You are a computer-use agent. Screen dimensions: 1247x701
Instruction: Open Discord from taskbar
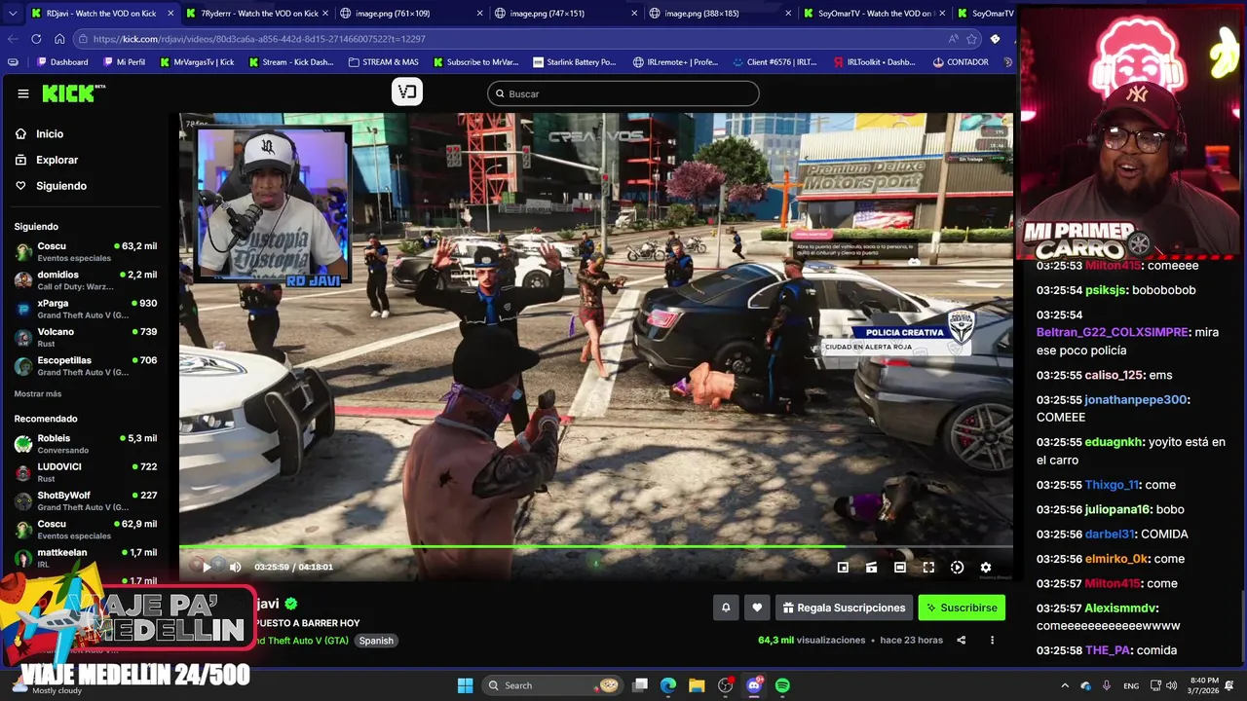pyautogui.click(x=754, y=685)
